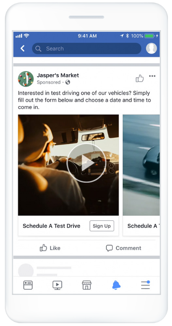Click the globe public audience icon

point(68,82)
